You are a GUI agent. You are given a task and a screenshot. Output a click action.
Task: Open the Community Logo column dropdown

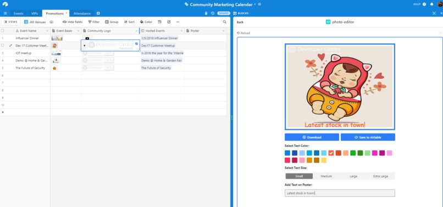pos(136,31)
